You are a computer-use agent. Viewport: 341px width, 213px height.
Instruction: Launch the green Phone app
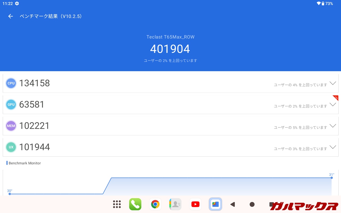tap(135, 204)
